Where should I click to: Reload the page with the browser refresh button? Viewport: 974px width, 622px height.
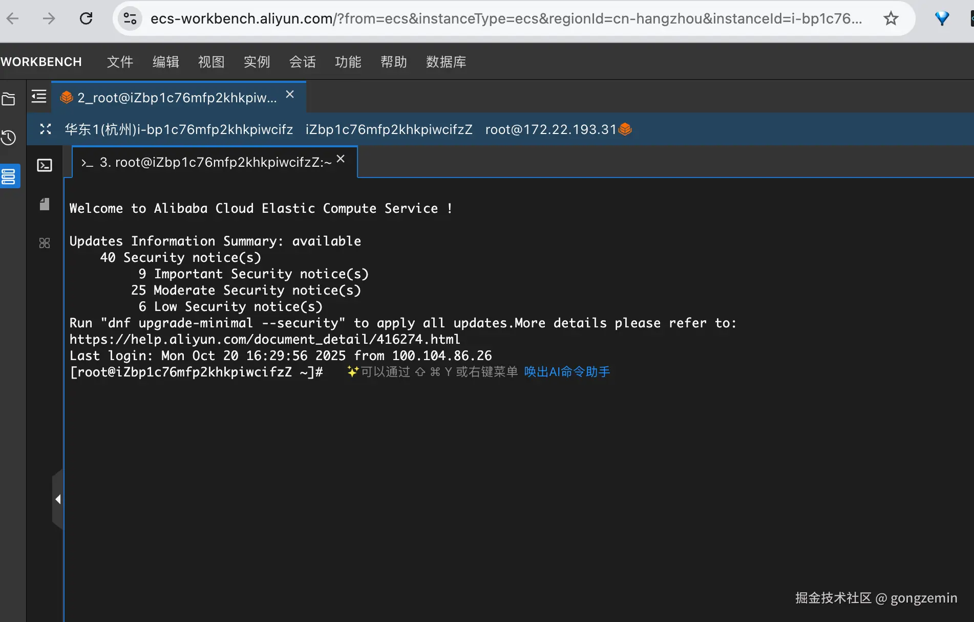tap(86, 19)
